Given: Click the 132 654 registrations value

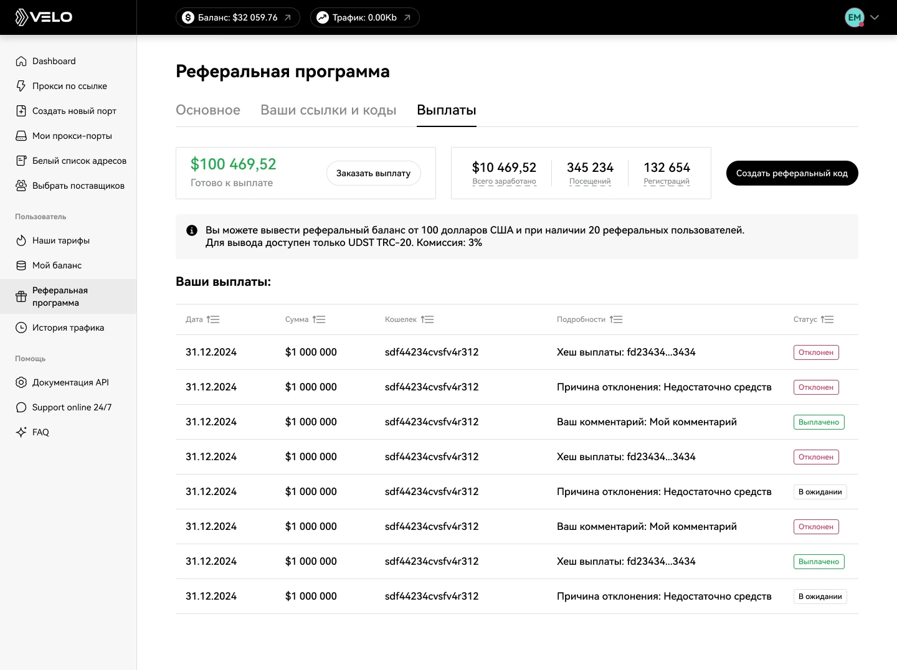Looking at the screenshot, I should coord(667,167).
